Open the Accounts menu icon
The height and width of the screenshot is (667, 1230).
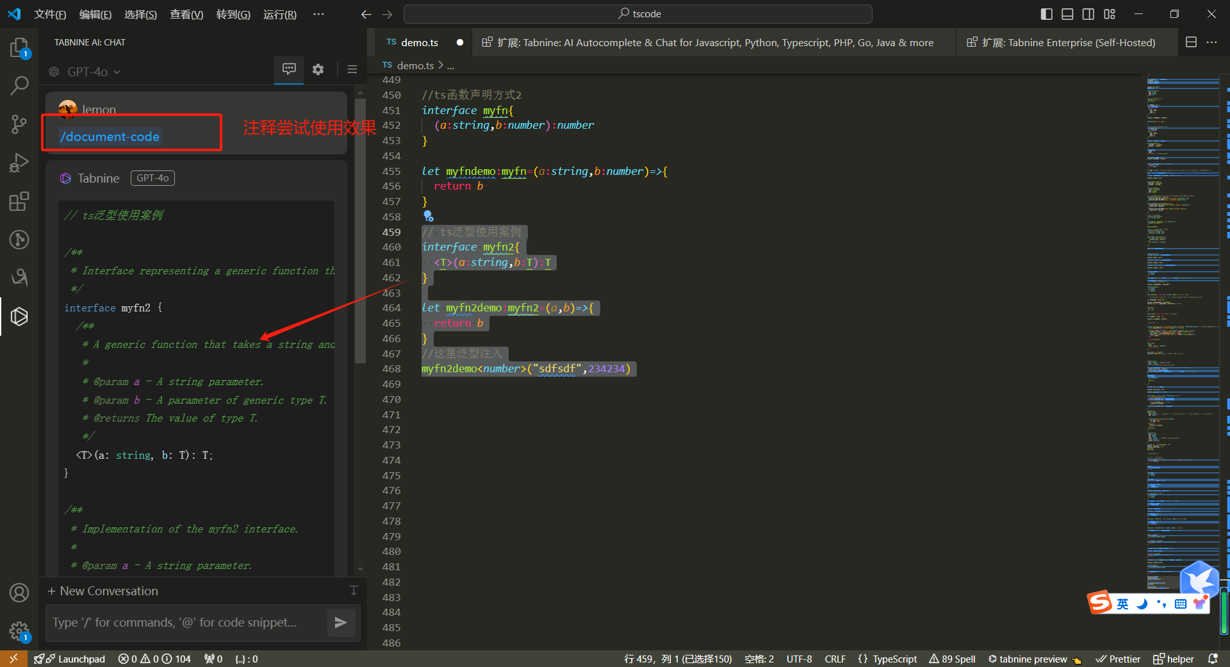(x=19, y=593)
